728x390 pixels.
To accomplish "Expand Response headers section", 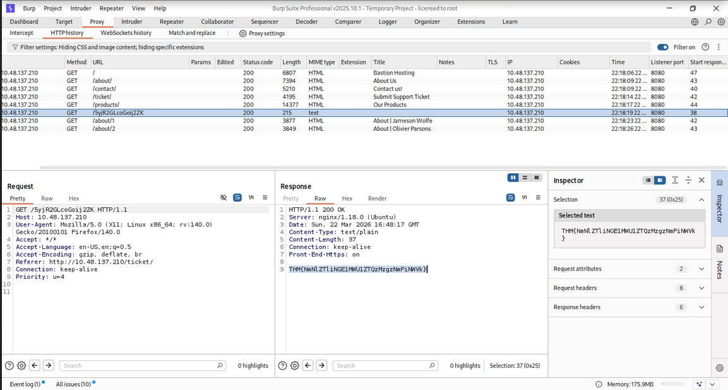I will [x=629, y=307].
